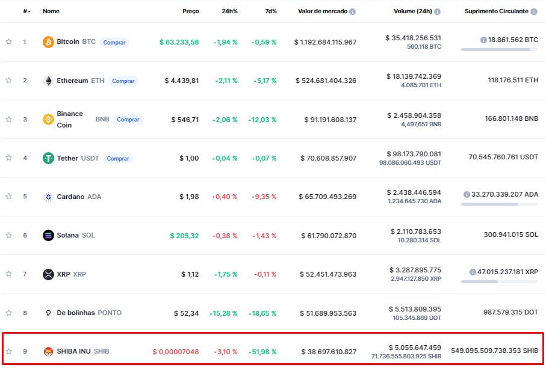
Task: Toggle the Cardano watchlist star
Action: 8,197
